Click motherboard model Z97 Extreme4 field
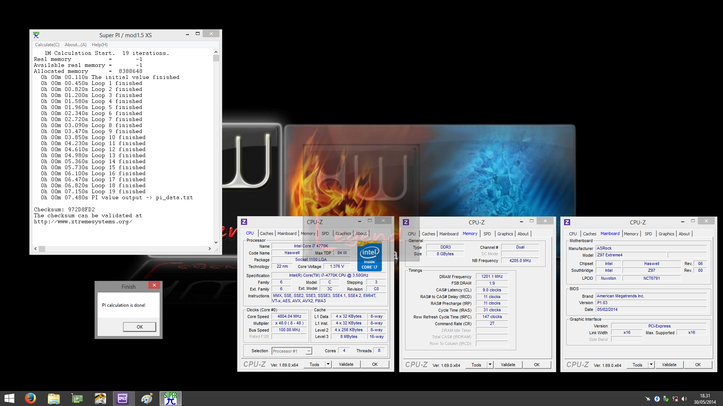 point(631,255)
